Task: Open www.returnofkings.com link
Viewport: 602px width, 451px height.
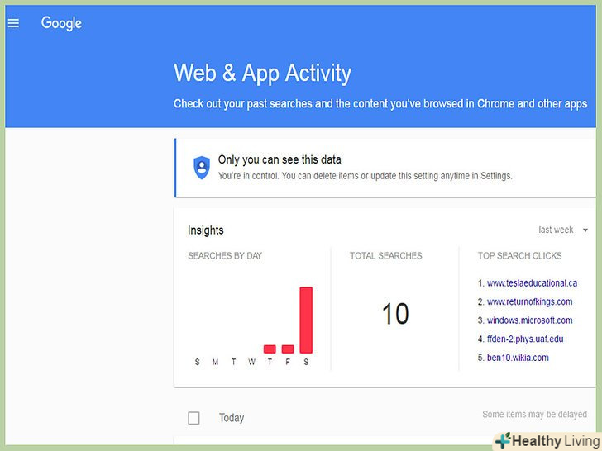Action: (x=529, y=302)
